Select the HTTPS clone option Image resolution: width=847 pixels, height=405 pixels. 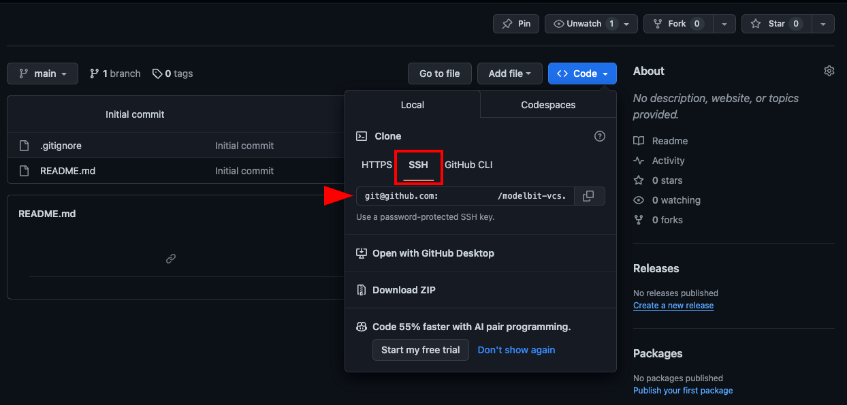point(377,165)
